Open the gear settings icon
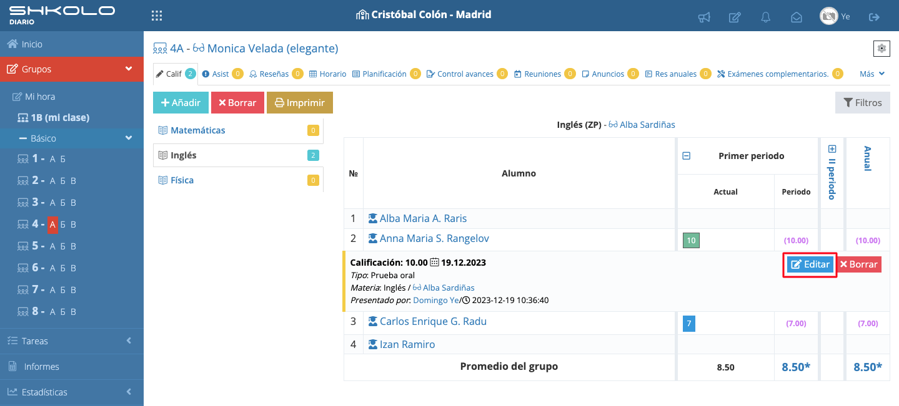The height and width of the screenshot is (406, 899). pyautogui.click(x=882, y=48)
